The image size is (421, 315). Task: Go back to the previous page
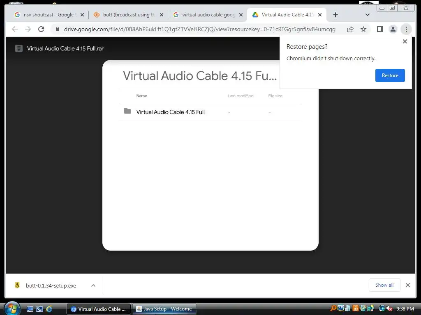point(15,29)
